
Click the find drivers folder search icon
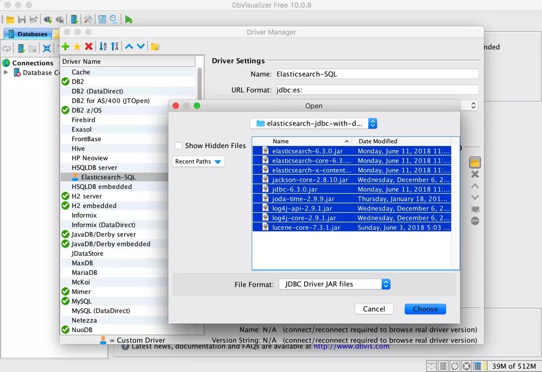coord(154,47)
